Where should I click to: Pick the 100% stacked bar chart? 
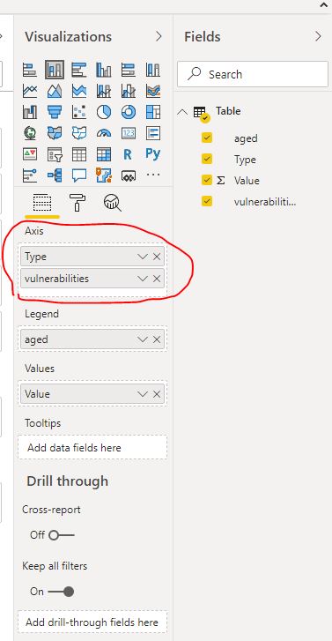click(129, 70)
